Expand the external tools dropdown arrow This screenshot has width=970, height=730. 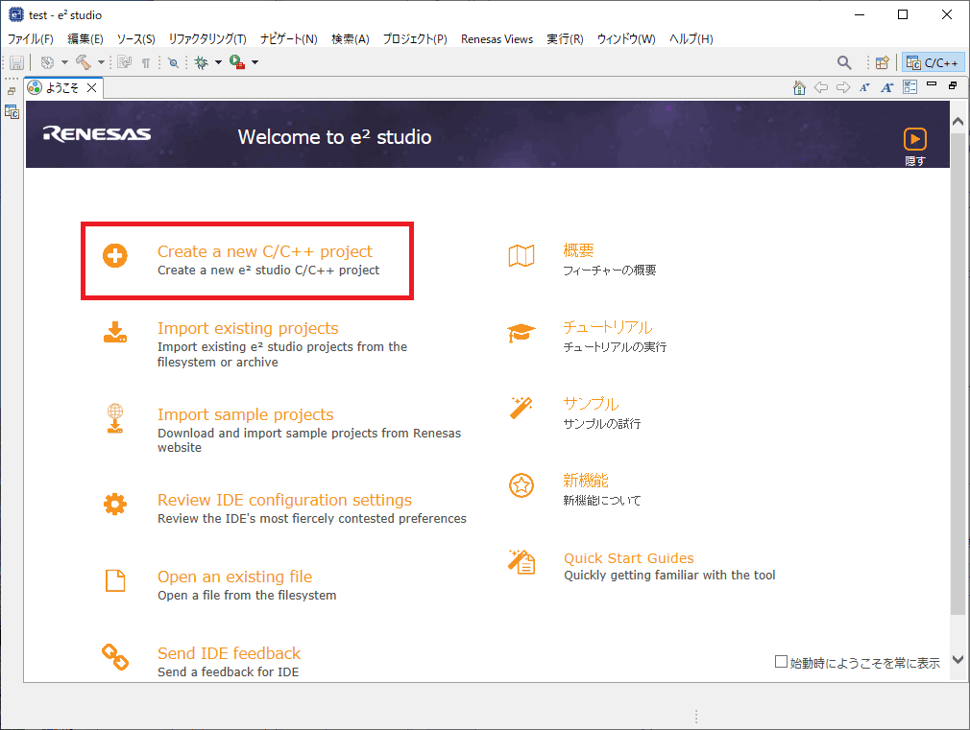pyautogui.click(x=255, y=62)
